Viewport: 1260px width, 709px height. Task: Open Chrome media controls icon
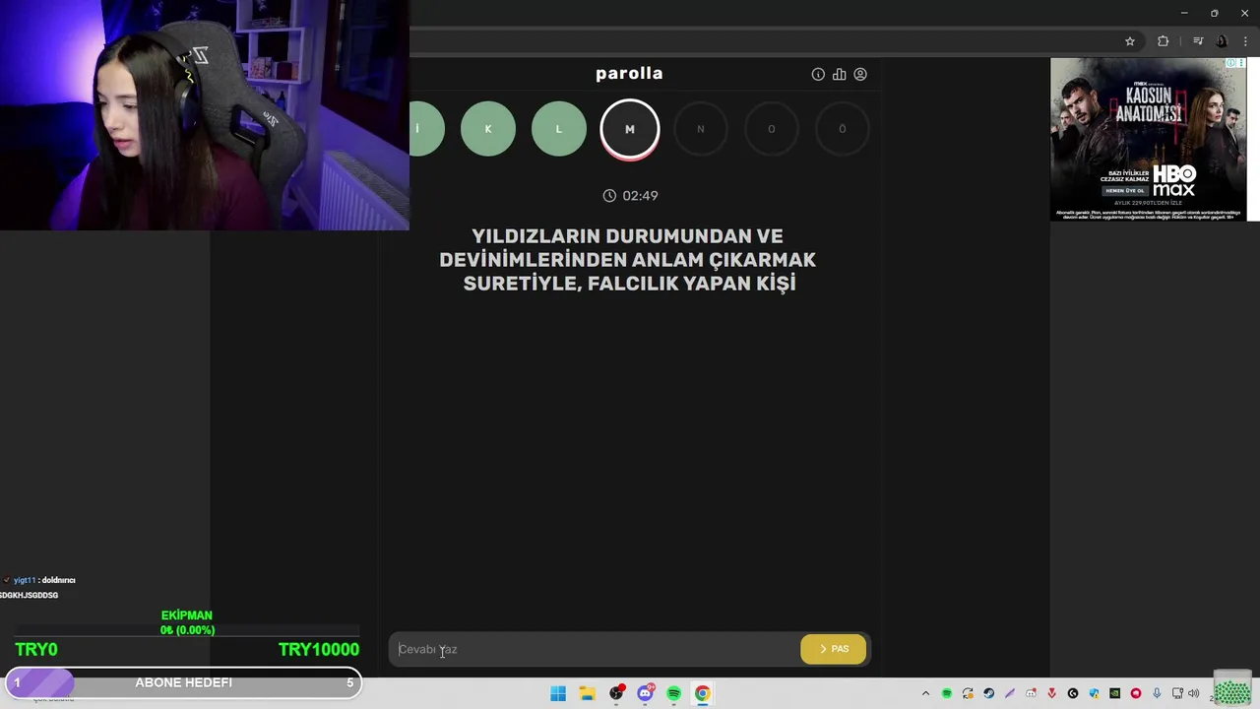coord(1198,41)
